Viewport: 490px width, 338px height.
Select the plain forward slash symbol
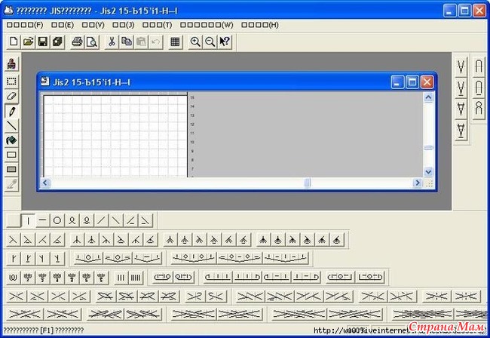click(101, 221)
